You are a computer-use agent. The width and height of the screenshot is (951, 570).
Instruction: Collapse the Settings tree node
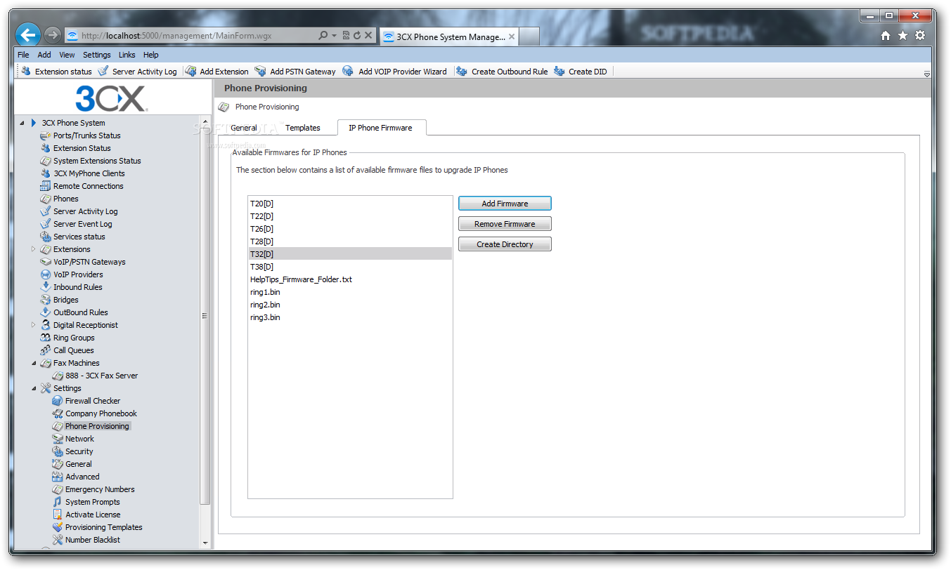tap(34, 388)
